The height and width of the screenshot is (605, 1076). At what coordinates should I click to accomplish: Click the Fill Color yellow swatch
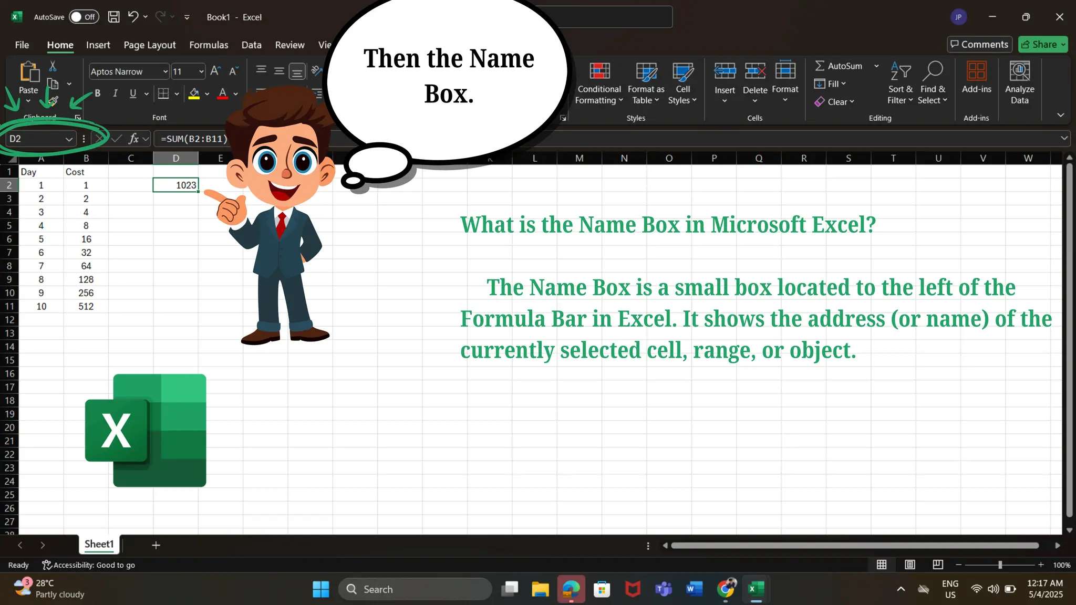(194, 94)
